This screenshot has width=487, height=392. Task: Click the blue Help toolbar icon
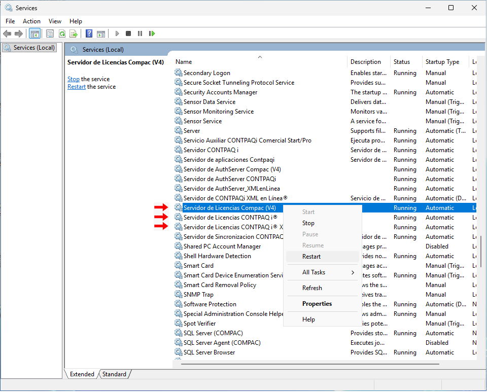click(89, 33)
